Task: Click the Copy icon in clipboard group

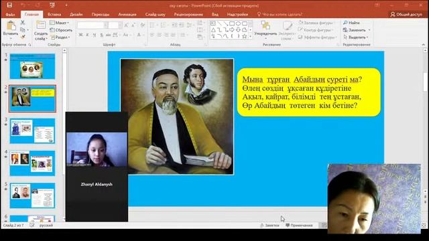Action: point(23,29)
